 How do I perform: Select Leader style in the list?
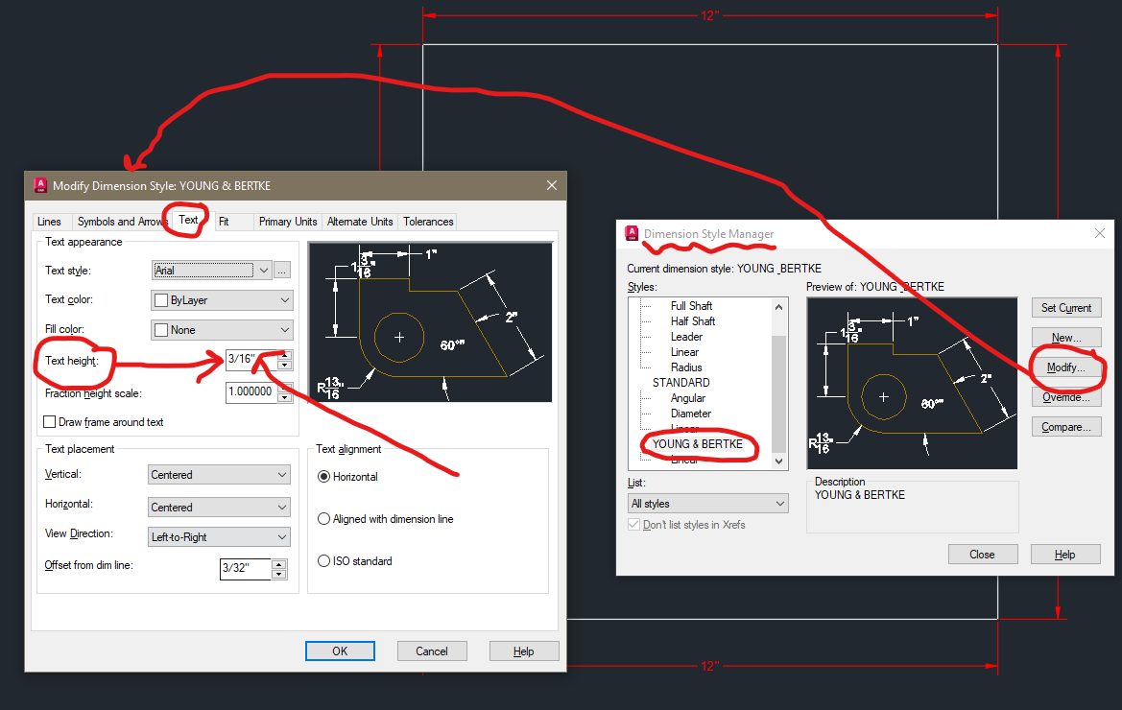tap(686, 337)
